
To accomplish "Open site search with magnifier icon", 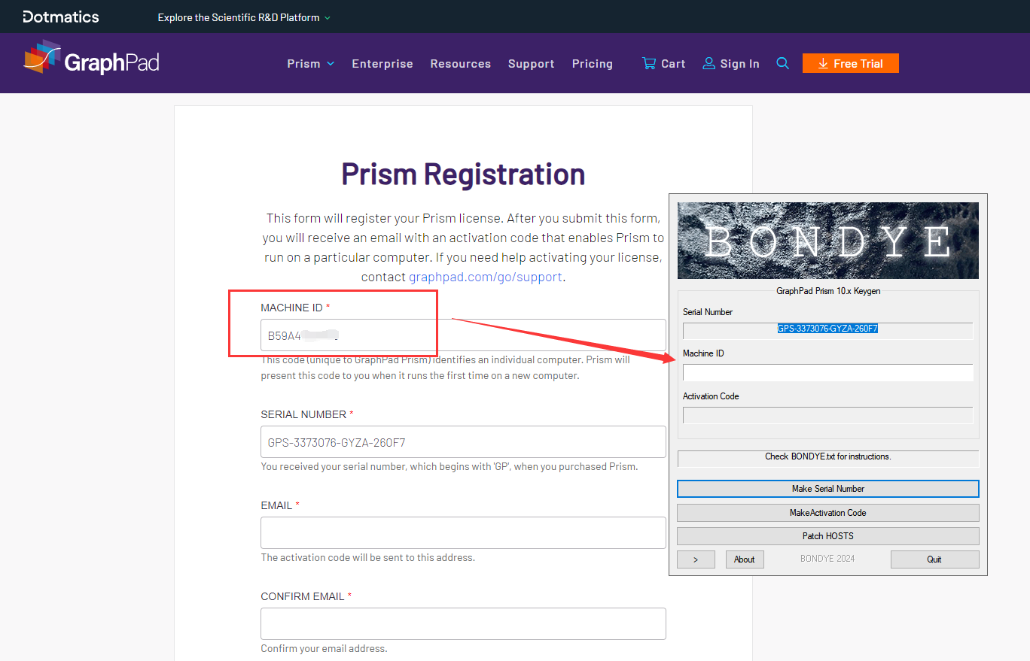I will 783,64.
